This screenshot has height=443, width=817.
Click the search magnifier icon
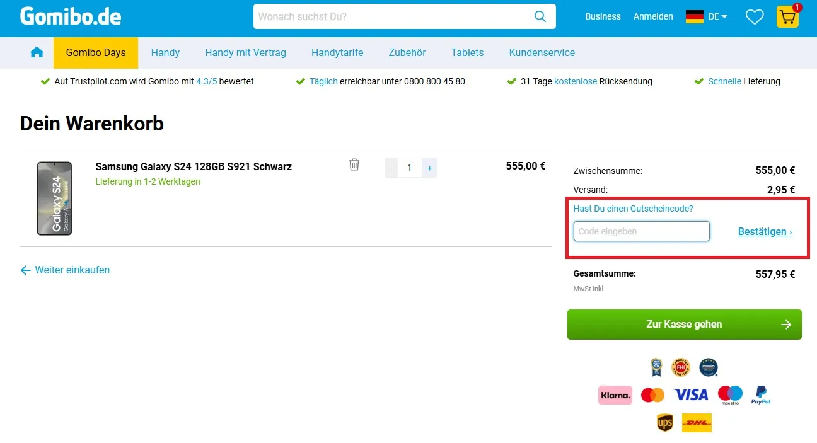(540, 16)
